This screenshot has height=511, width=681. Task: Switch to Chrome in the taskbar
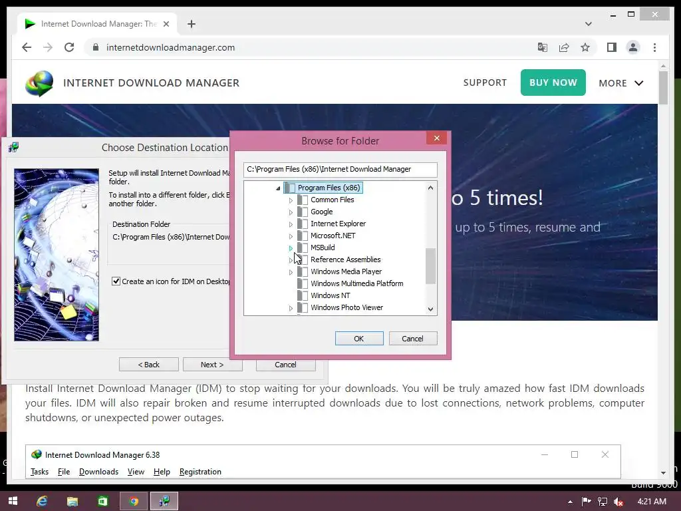coord(134,501)
